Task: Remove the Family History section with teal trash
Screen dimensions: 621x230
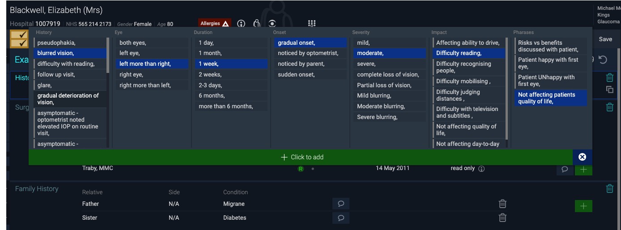Action: click(x=609, y=189)
